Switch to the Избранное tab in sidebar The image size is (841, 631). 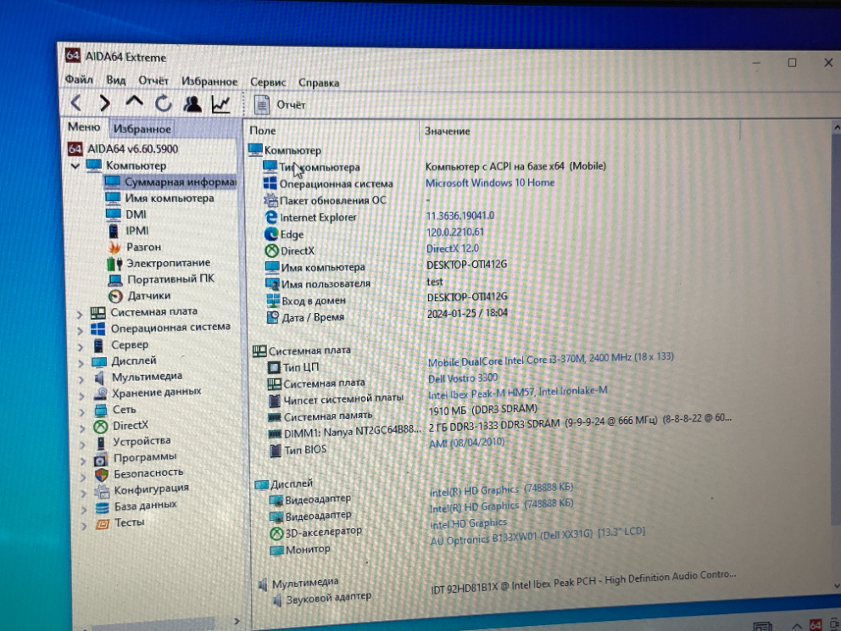142,129
